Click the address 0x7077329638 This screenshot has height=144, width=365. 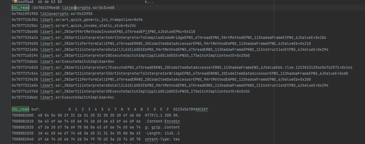pyautogui.click(x=25, y=79)
